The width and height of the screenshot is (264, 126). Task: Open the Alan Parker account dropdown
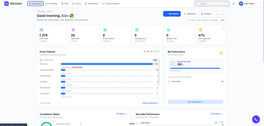[248, 4]
